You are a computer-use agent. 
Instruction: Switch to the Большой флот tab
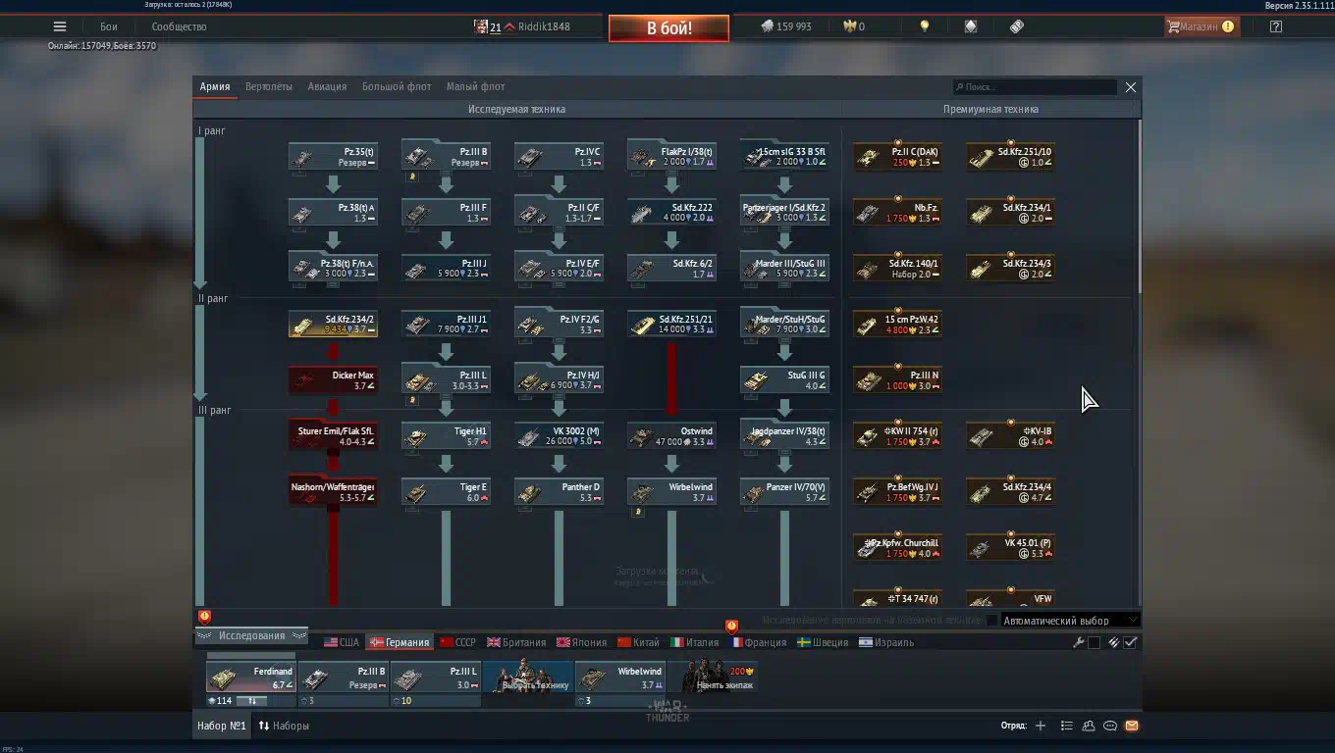pyautogui.click(x=397, y=86)
